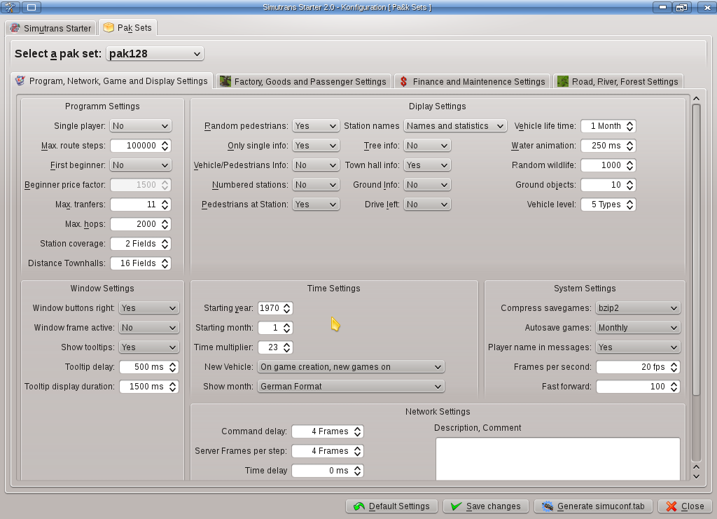Open Numbered stations dropdown

point(316,185)
